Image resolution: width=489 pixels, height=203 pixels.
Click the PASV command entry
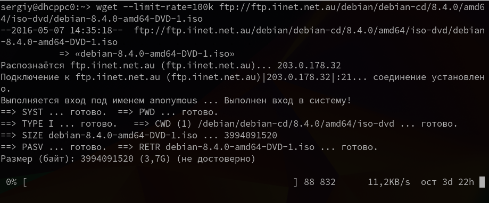pyautogui.click(x=32, y=147)
